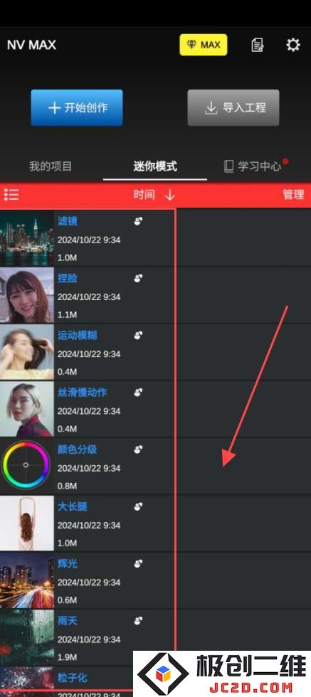The height and width of the screenshot is (697, 311).
Task: Select the 颜色分级 project title
Action: [x=77, y=449]
